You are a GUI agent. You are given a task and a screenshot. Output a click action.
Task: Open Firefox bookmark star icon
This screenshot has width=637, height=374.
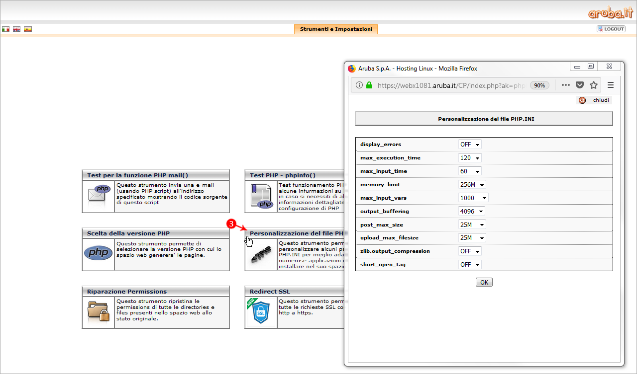click(x=593, y=85)
